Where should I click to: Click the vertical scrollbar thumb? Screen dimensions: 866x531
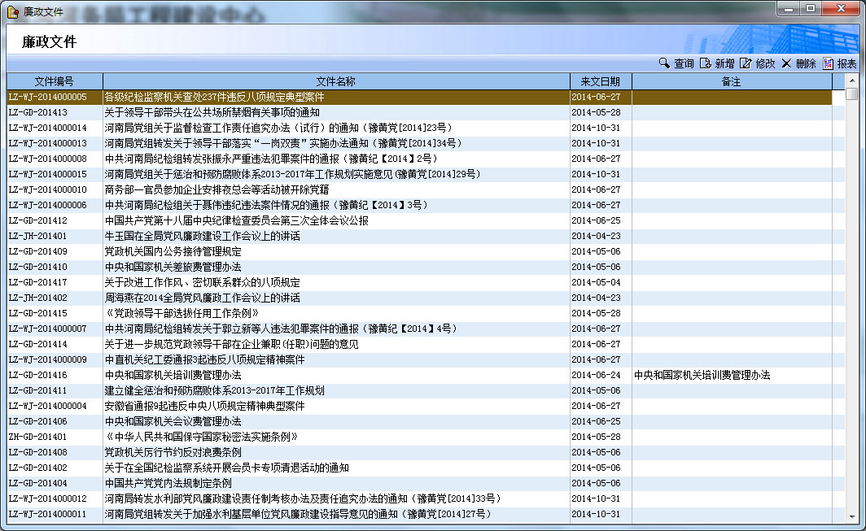coord(851,94)
